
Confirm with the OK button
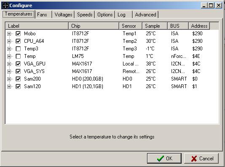coord(164,159)
